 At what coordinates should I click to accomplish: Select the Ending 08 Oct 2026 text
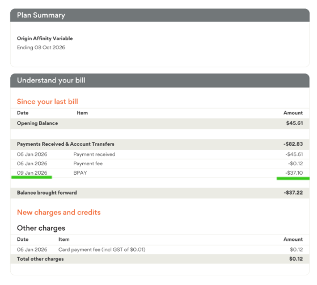pos(41,47)
